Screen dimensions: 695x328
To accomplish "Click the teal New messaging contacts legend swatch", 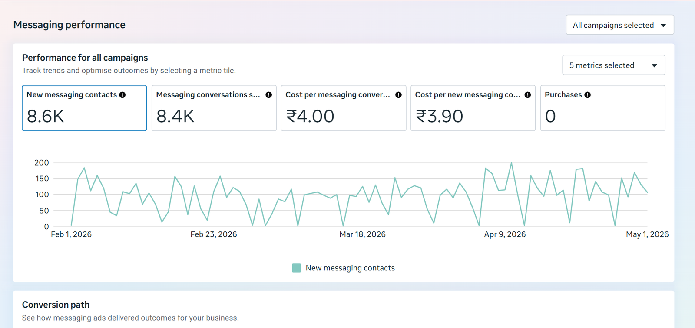I will 297,268.
